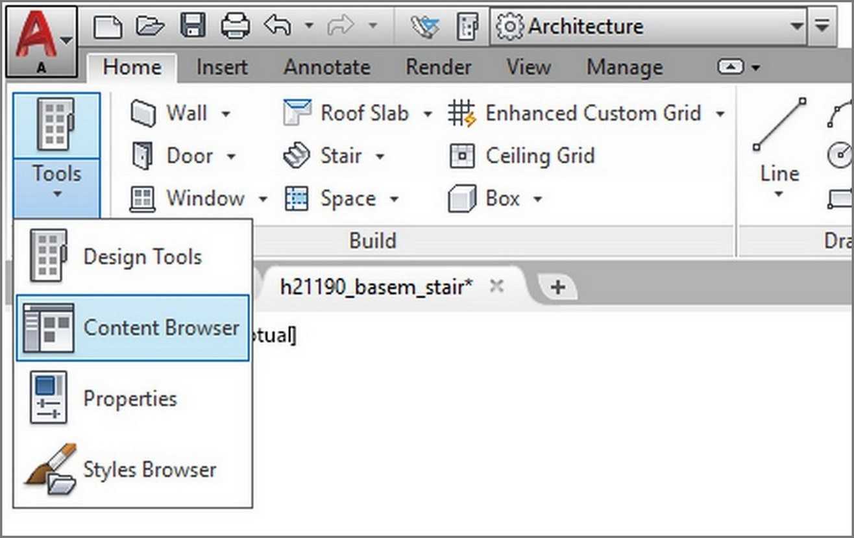Select the Stair tool icon
Image resolution: width=854 pixels, height=538 pixels.
click(297, 156)
